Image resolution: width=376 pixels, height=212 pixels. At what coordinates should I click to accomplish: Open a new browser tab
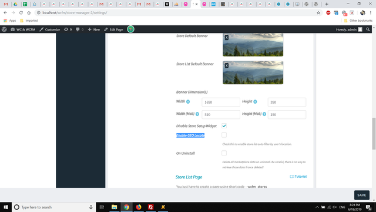pos(327,4)
